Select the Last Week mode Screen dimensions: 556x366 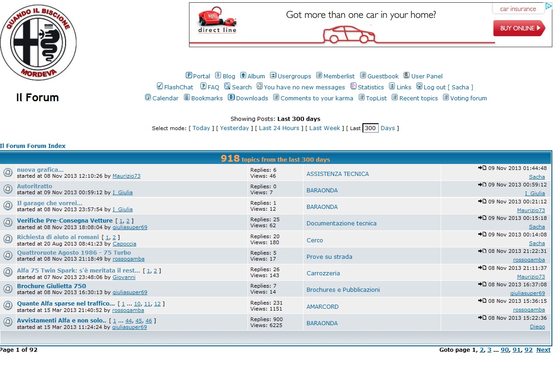[x=325, y=128]
